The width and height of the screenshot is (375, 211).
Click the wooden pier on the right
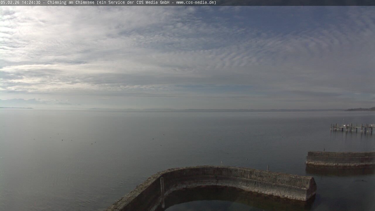[352, 127]
